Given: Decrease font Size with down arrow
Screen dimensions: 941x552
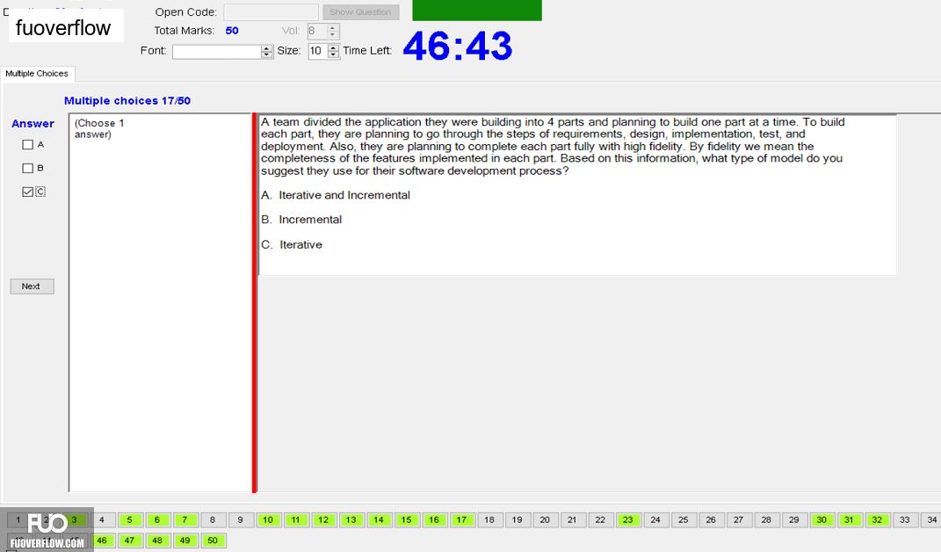Looking at the screenshot, I should coord(333,55).
